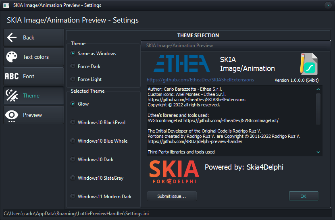Viewport: 335px width, 220px height.
Task: Go to Back menu item
Action: point(34,37)
